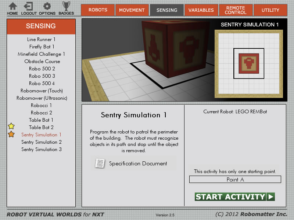Click the orange star beside Sentry Simulation 1
The width and height of the screenshot is (294, 220).
[x=11, y=134]
